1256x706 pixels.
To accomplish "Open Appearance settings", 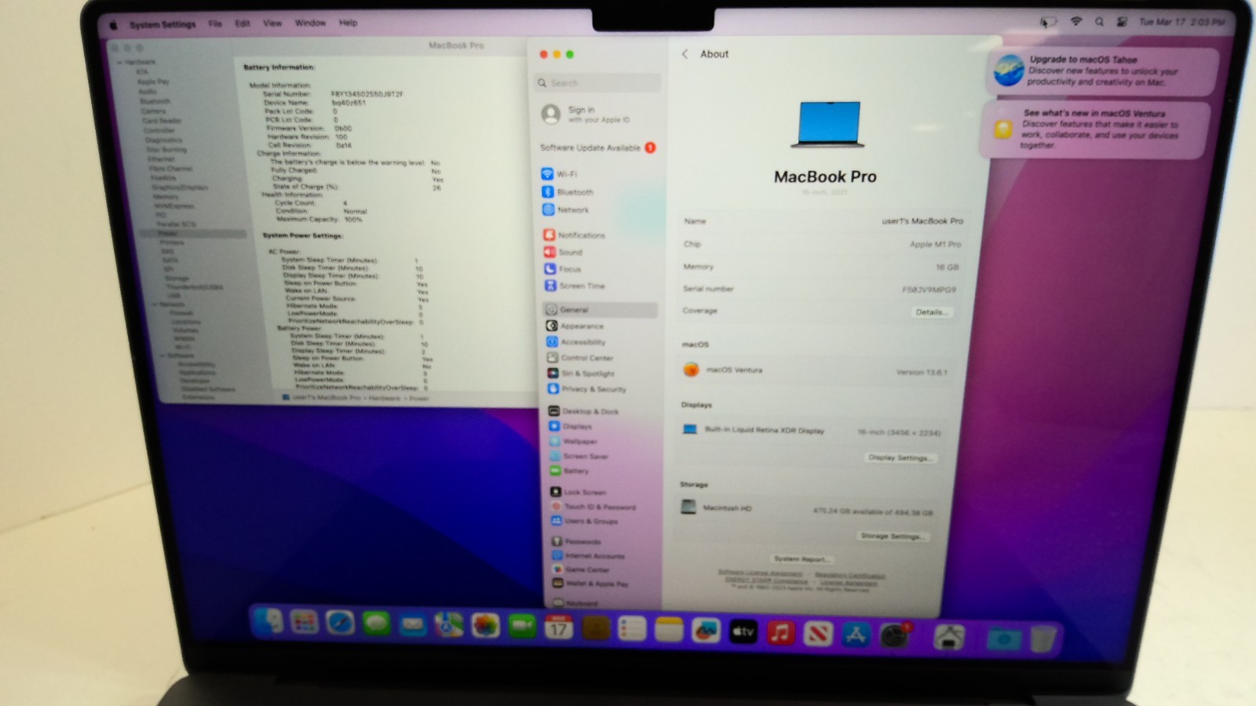I will [x=575, y=326].
